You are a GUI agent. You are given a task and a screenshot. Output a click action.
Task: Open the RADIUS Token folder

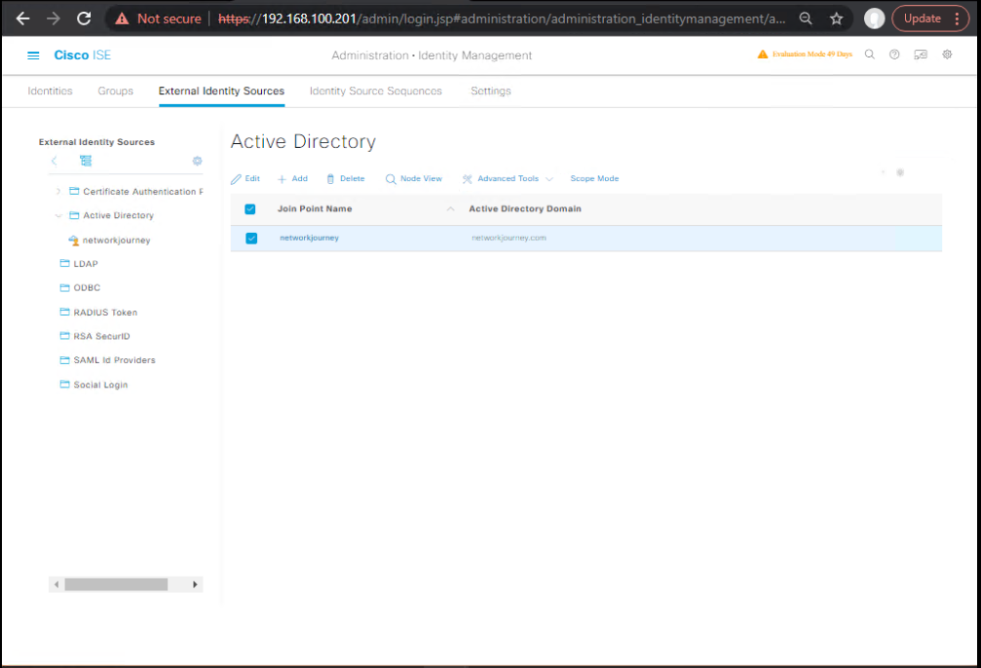click(x=98, y=313)
